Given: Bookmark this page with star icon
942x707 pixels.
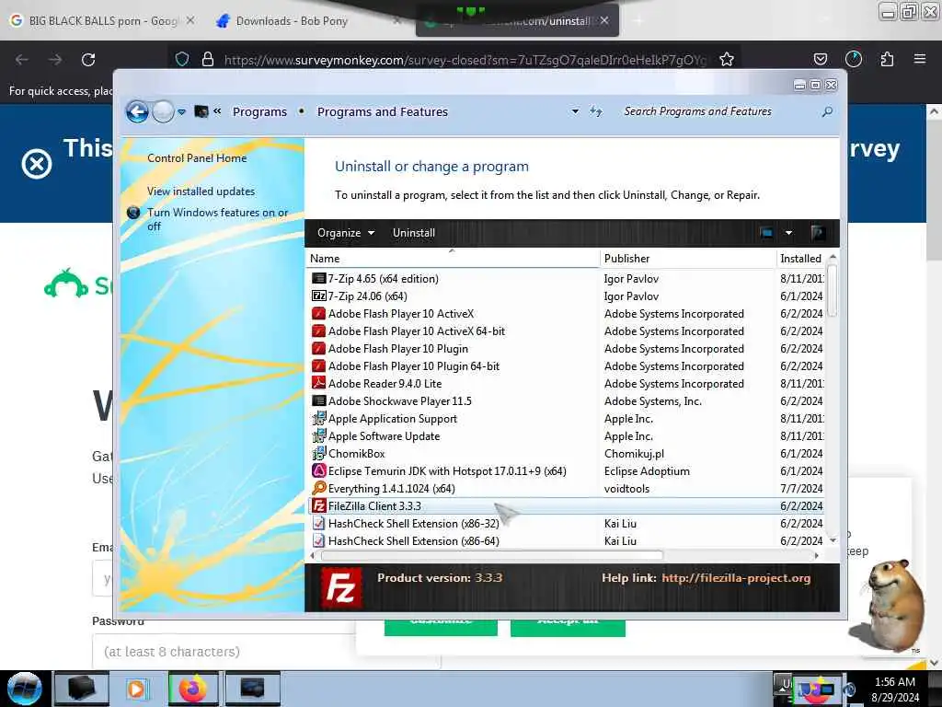Looking at the screenshot, I should [727, 60].
